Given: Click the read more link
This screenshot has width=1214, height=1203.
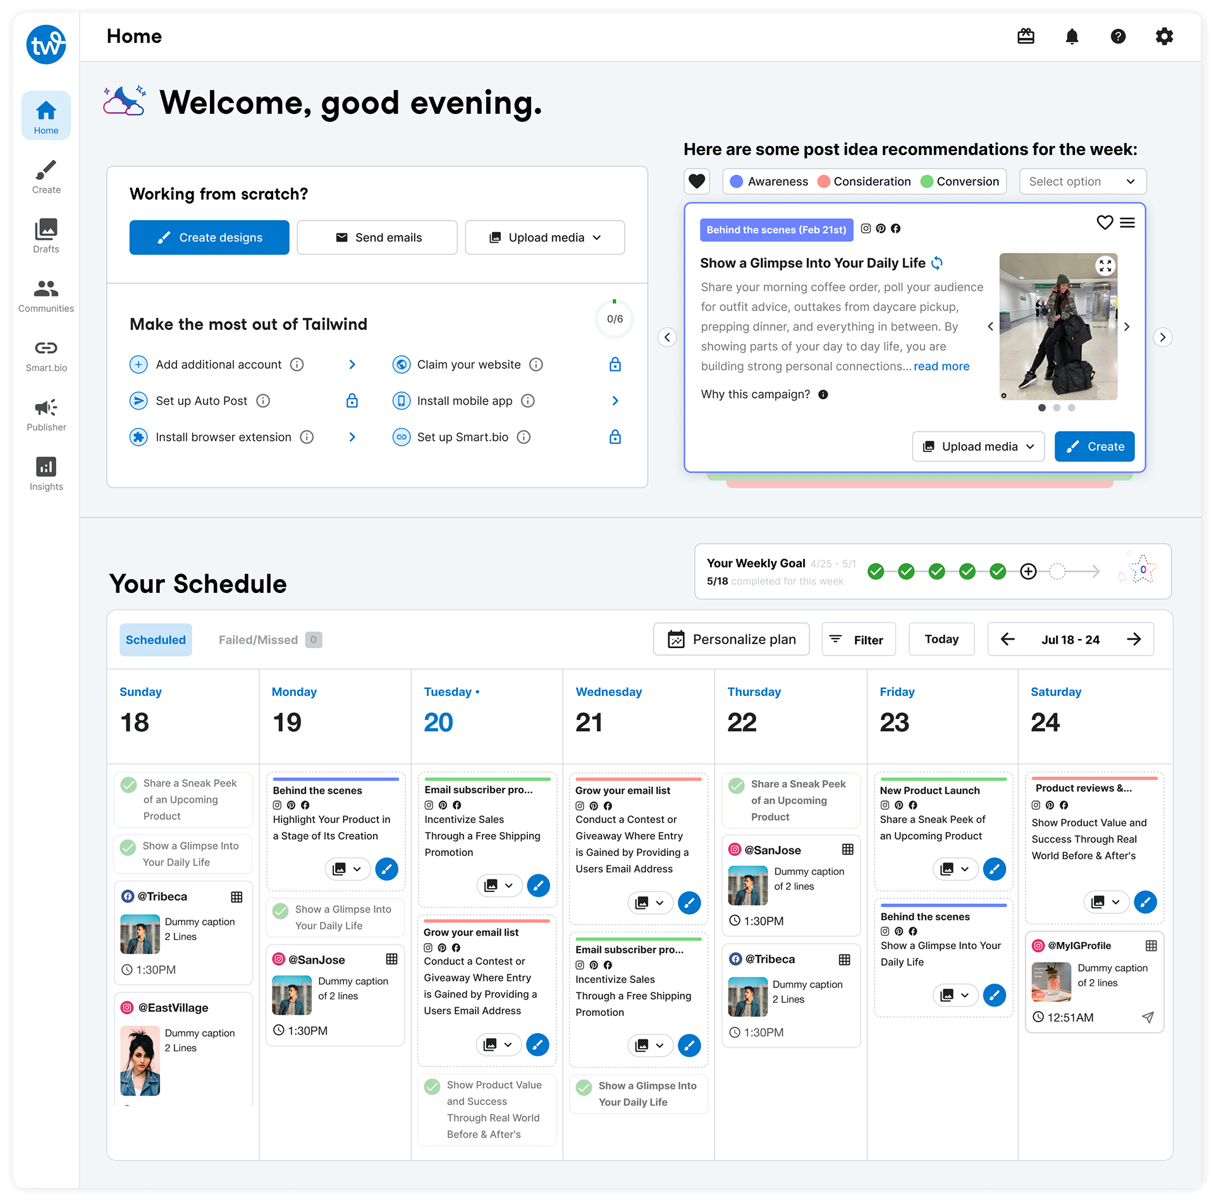Looking at the screenshot, I should (x=941, y=367).
